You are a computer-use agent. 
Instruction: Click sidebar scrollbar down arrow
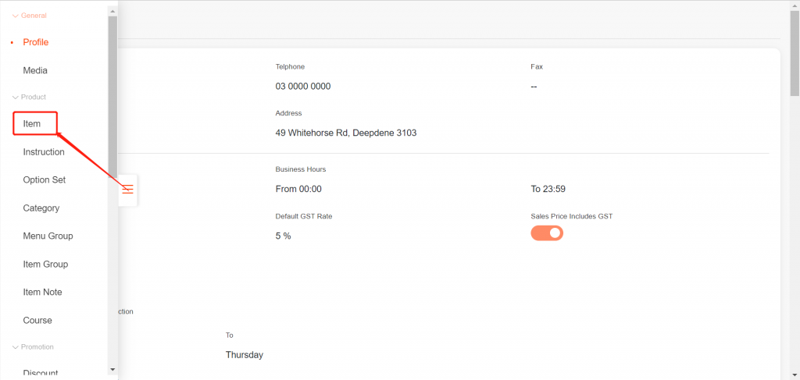tap(112, 369)
